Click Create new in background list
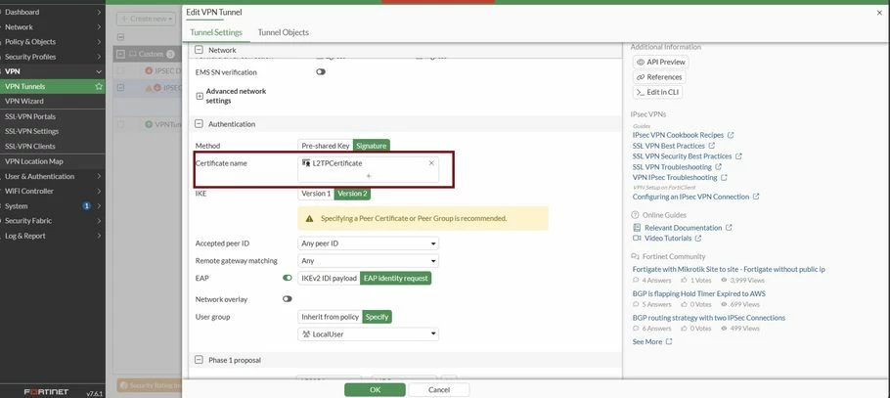The image size is (890, 398). (147, 19)
